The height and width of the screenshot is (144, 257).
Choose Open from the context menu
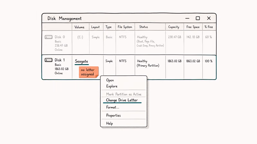point(110,80)
